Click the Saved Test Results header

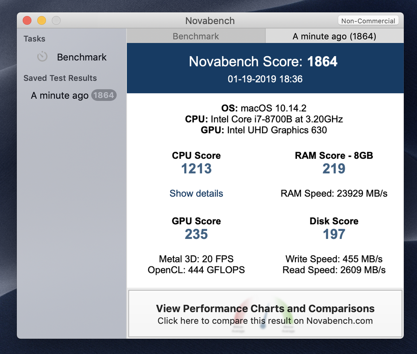pyautogui.click(x=60, y=78)
